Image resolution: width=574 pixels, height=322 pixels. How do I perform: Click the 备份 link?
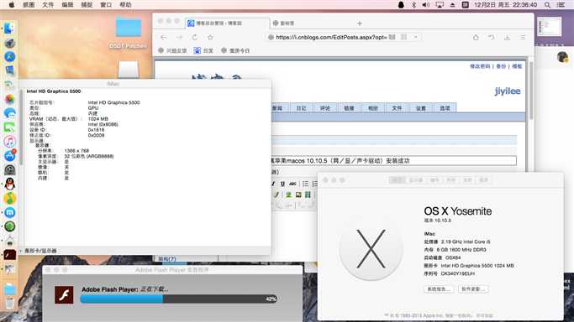click(501, 66)
